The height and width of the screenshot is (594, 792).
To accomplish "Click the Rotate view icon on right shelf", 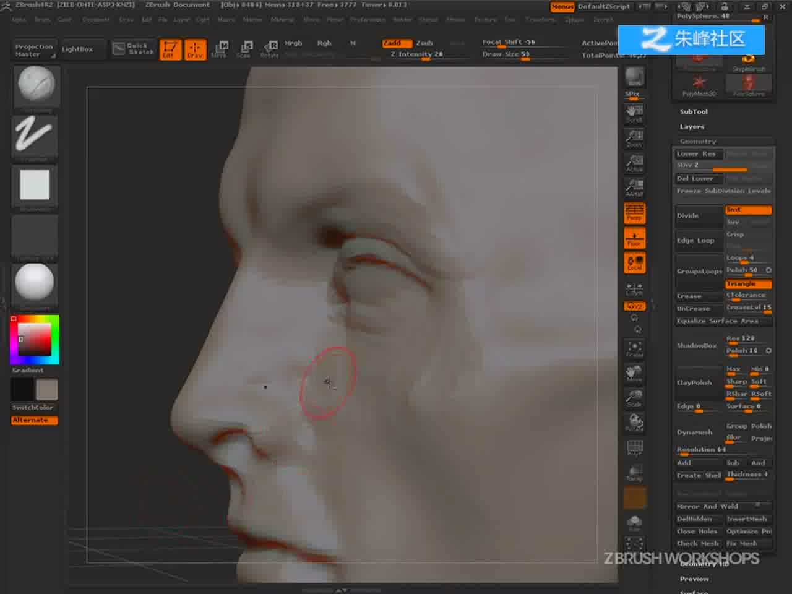I will [x=634, y=423].
